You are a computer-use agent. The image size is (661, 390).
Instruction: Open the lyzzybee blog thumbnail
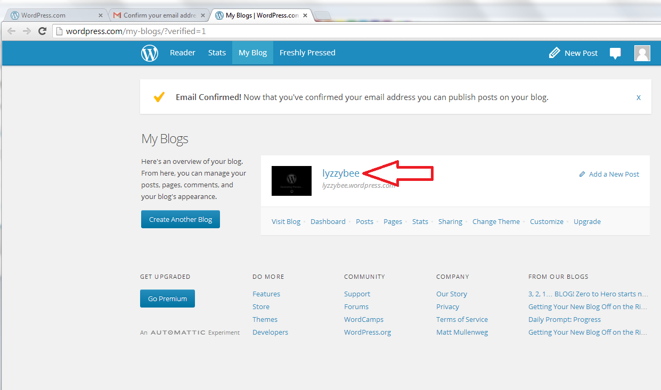(291, 181)
